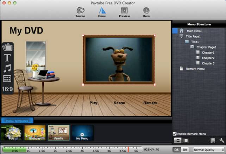
Task: Click the Chapter1 row icon
Action: [x=197, y=52]
